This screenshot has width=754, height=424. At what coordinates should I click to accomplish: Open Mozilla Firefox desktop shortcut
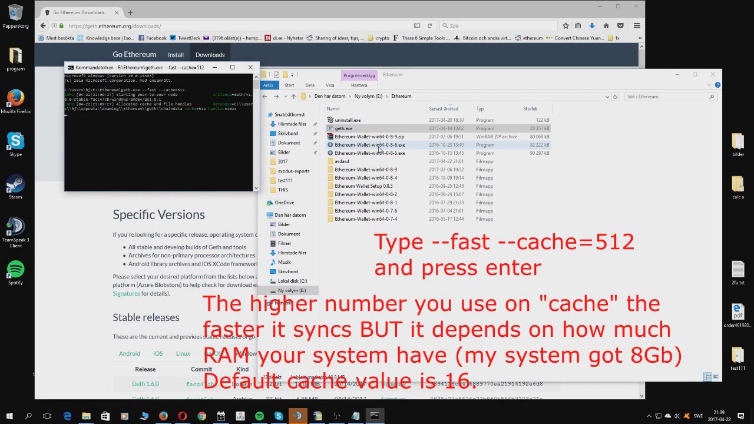coord(15,101)
